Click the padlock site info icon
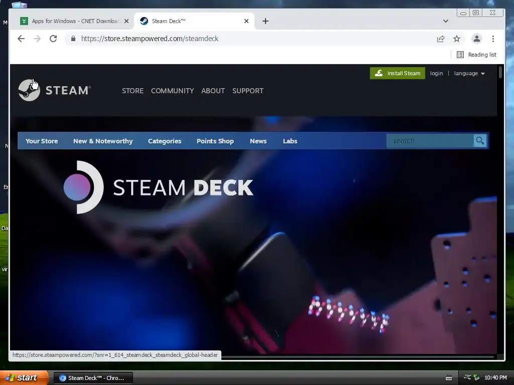Viewport: 514px width, 385px height. pyautogui.click(x=73, y=39)
